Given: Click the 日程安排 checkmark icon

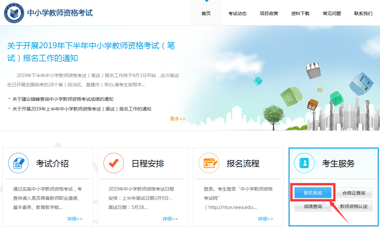Looking at the screenshot, I should pos(114,163).
